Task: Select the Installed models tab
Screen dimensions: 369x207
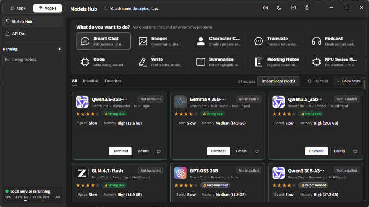Action: tap(90, 81)
